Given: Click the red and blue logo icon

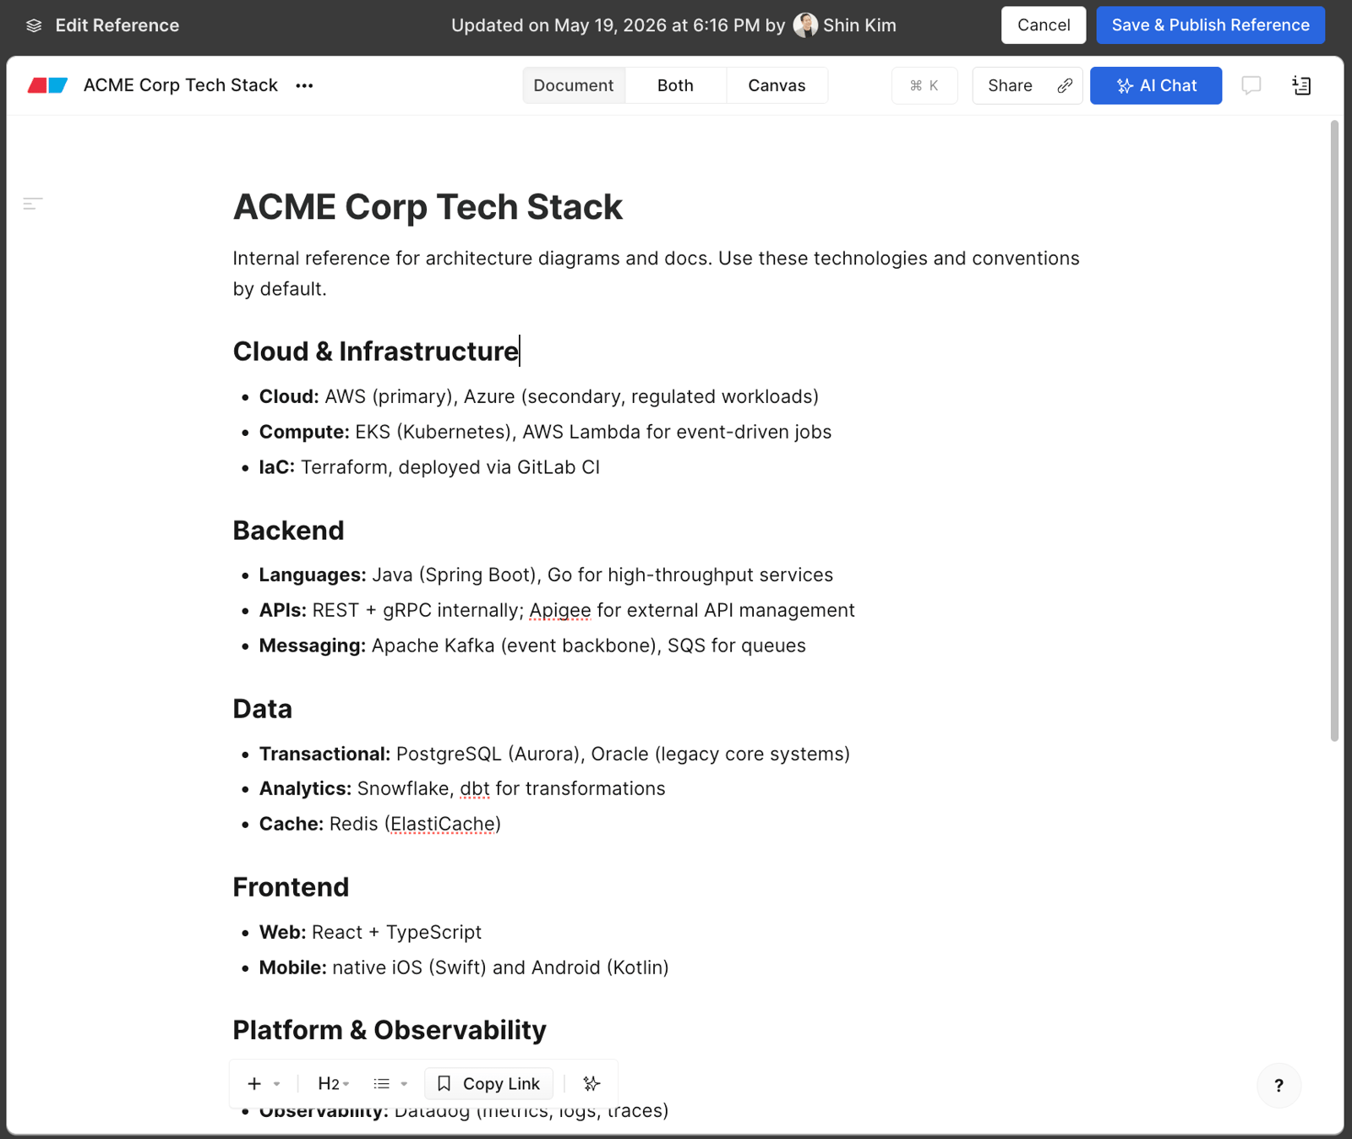Looking at the screenshot, I should click(x=47, y=85).
